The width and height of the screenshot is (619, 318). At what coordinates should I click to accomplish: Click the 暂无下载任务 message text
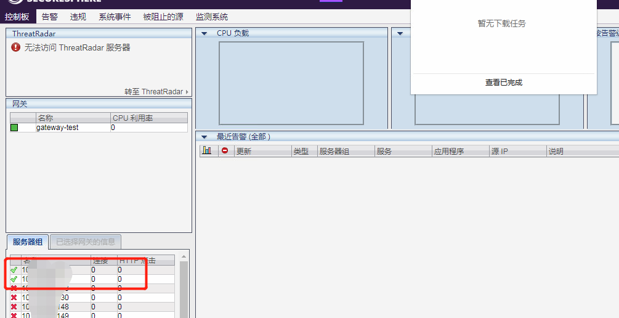502,23
